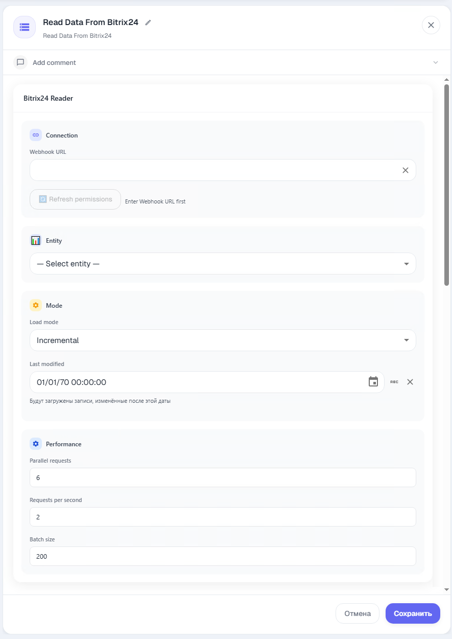Click the ABC icon next to Last modified
This screenshot has height=639, width=452.
pos(394,382)
